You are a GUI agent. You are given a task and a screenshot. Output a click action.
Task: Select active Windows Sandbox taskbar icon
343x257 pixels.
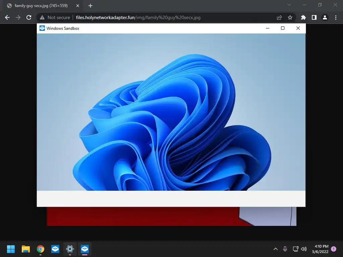tap(85, 249)
